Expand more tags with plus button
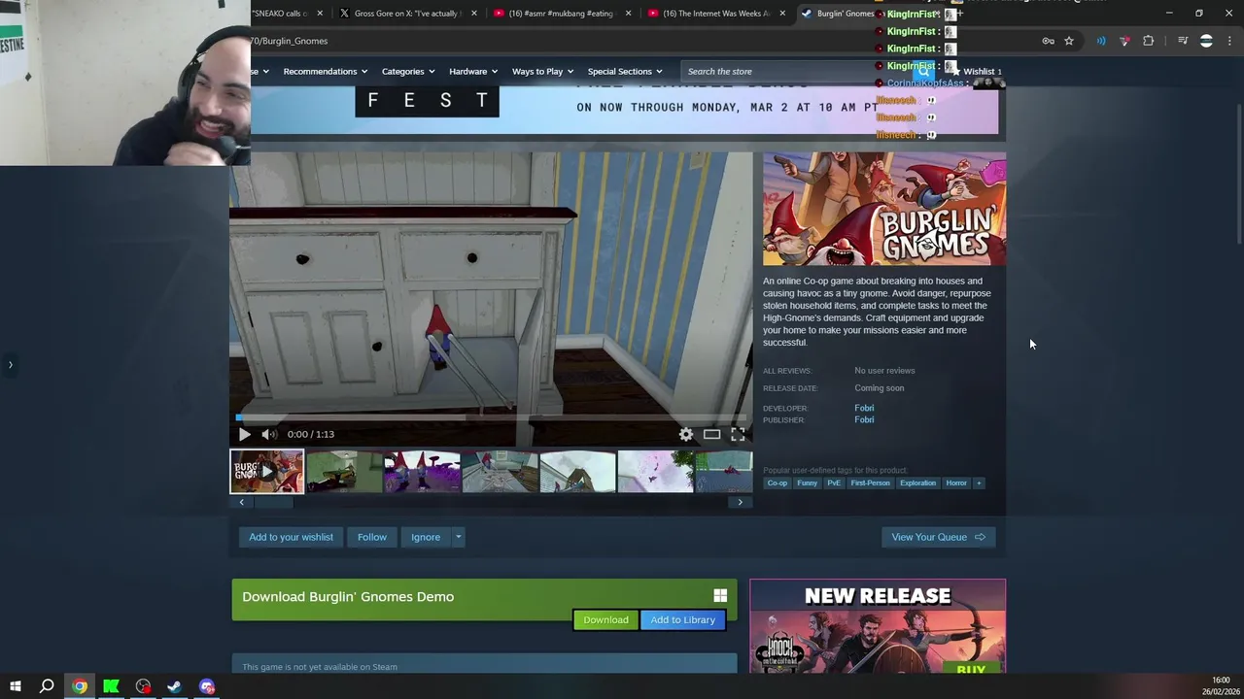The width and height of the screenshot is (1244, 699). pos(979,483)
